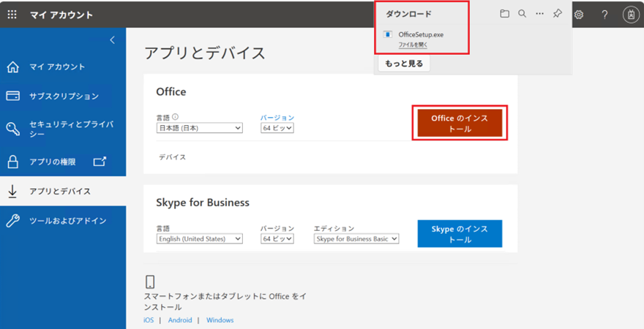Click もっと見る button in downloads
The image size is (644, 329).
point(404,64)
